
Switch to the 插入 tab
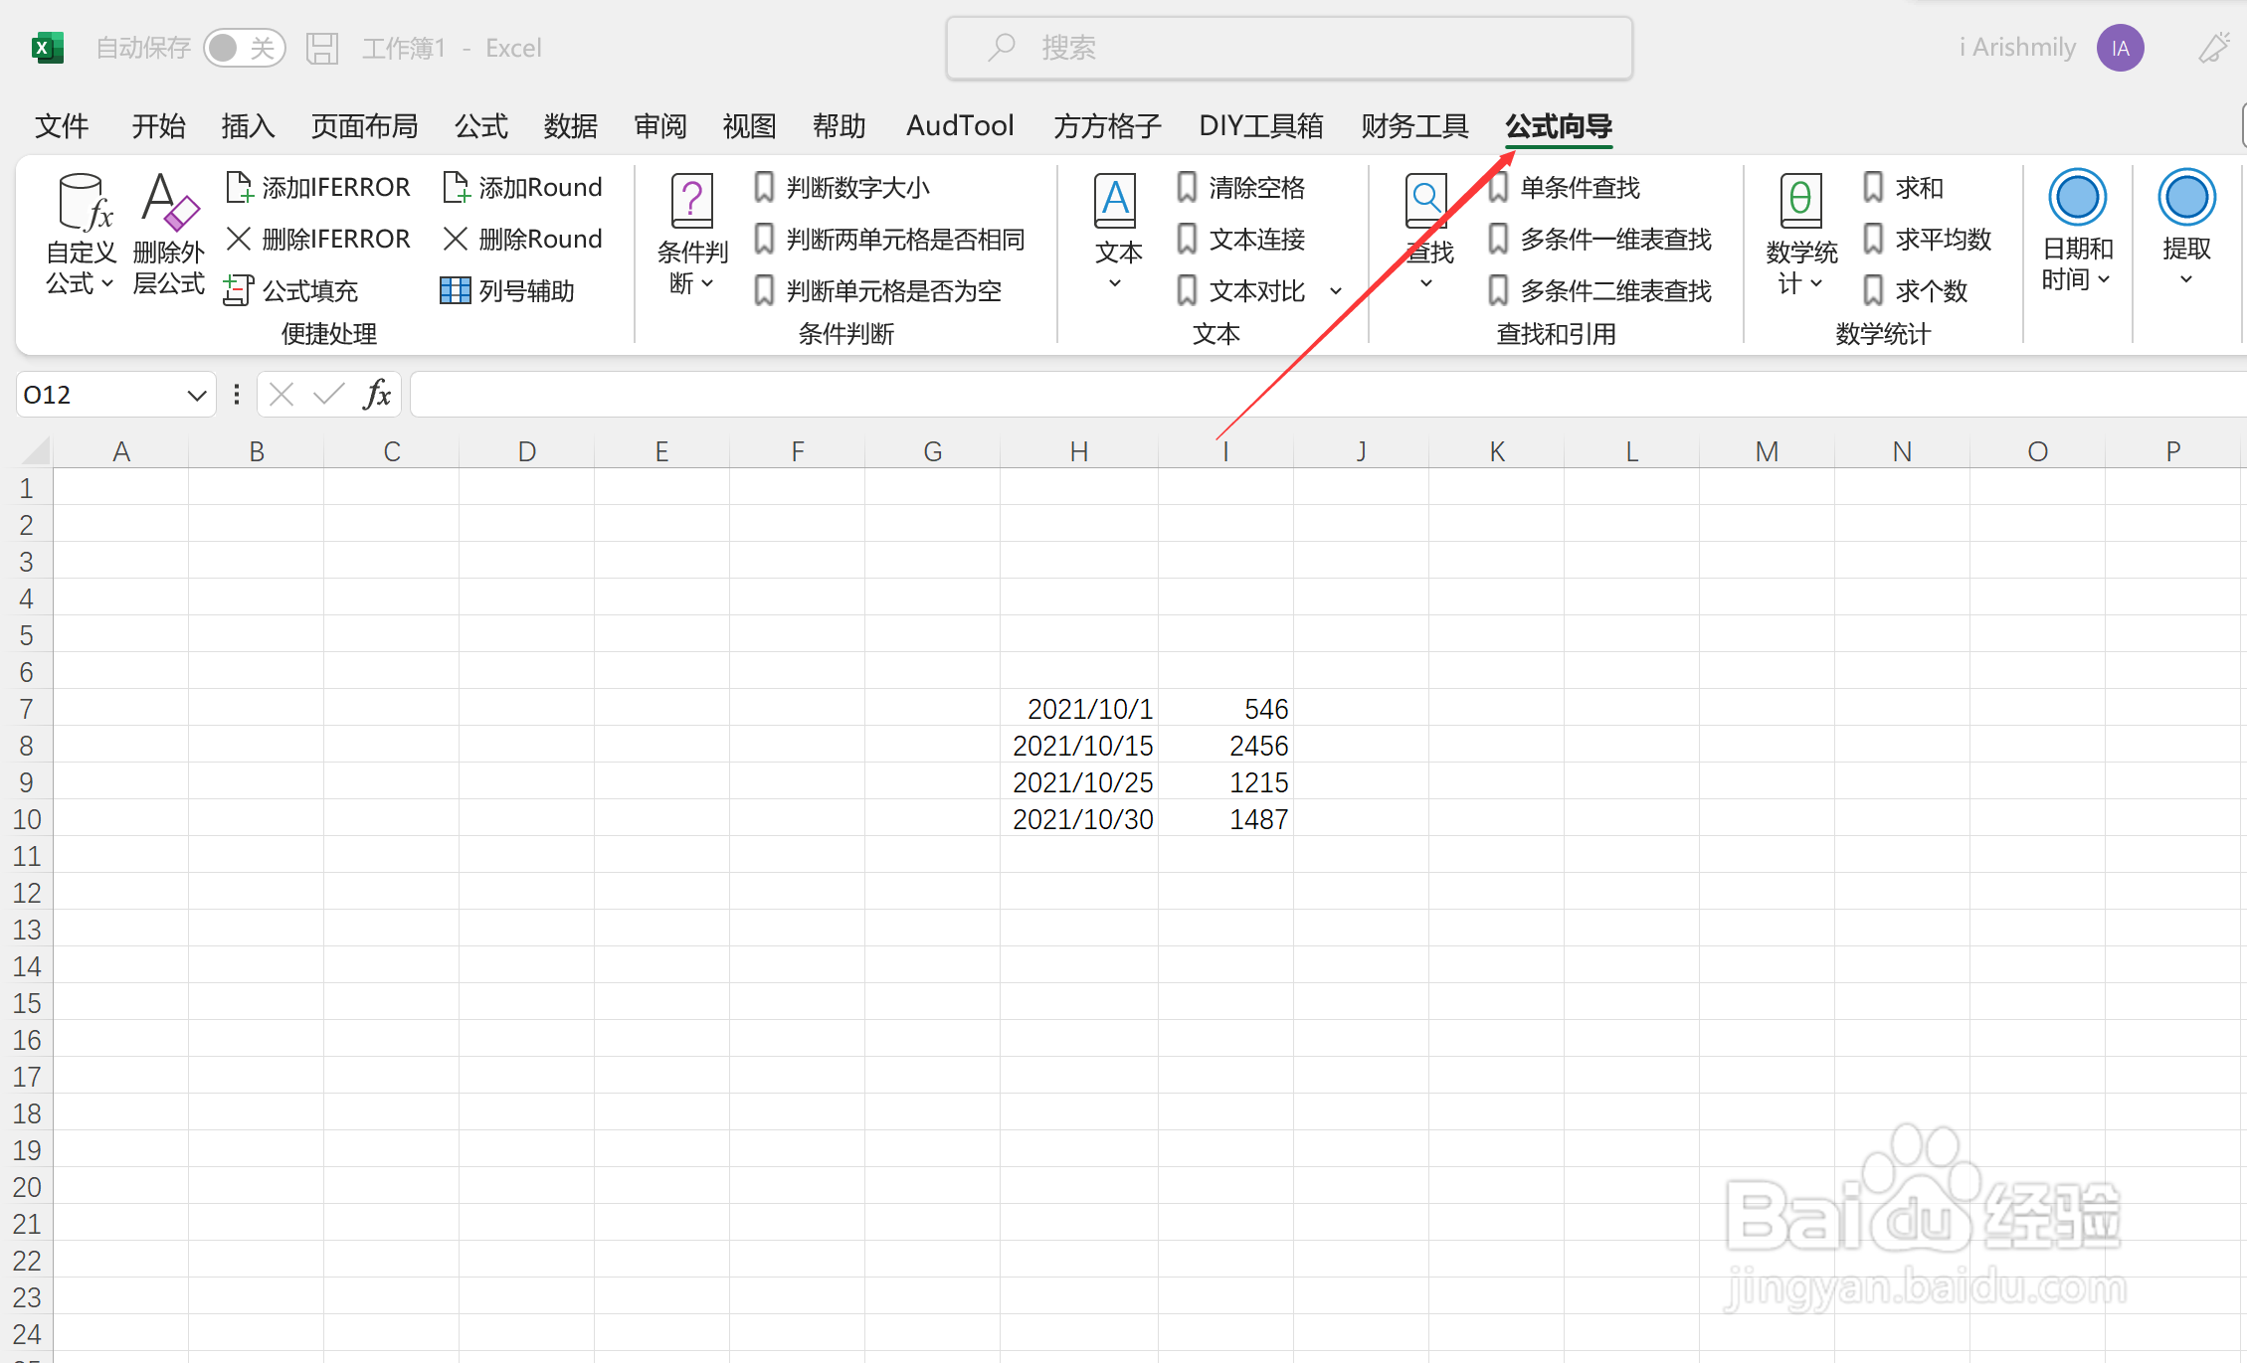coord(248,126)
